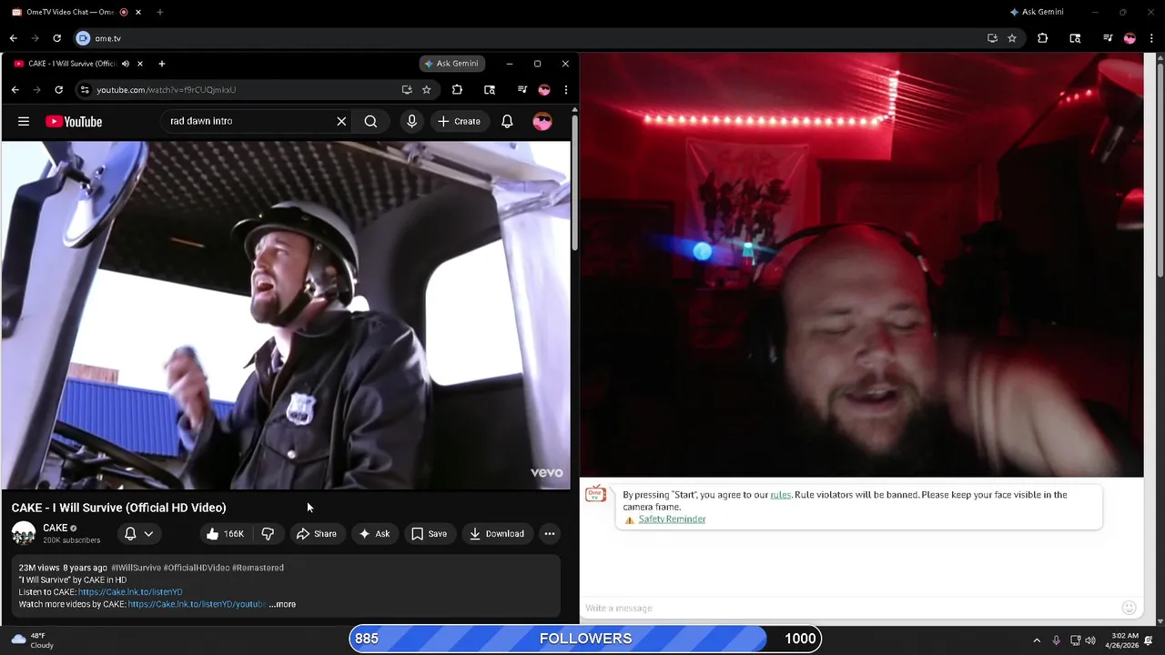The image size is (1165, 655).
Task: Open the YouTube hamburger guide menu
Action: [24, 121]
